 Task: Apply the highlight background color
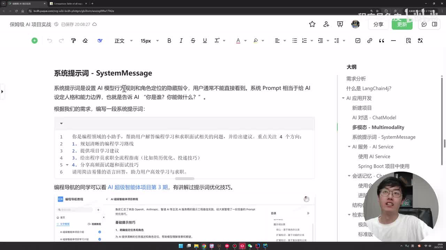point(256,41)
